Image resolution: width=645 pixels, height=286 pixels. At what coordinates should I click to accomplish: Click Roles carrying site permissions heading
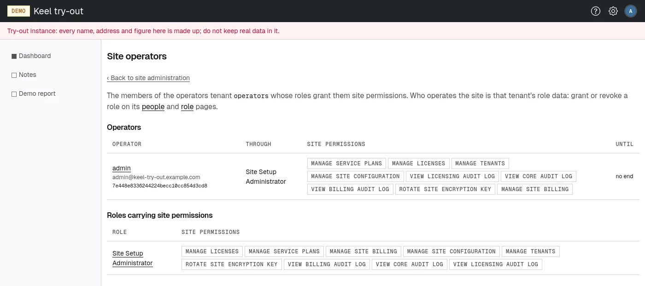(x=160, y=215)
